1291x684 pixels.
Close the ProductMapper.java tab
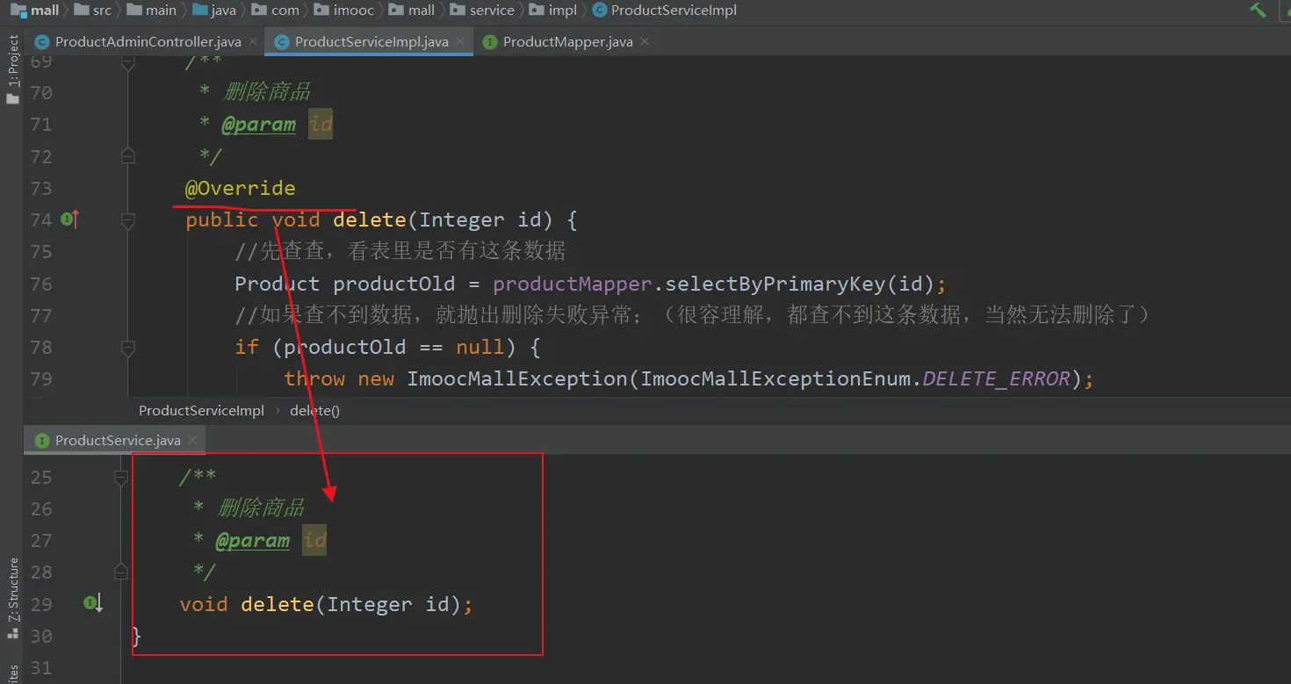coord(644,41)
